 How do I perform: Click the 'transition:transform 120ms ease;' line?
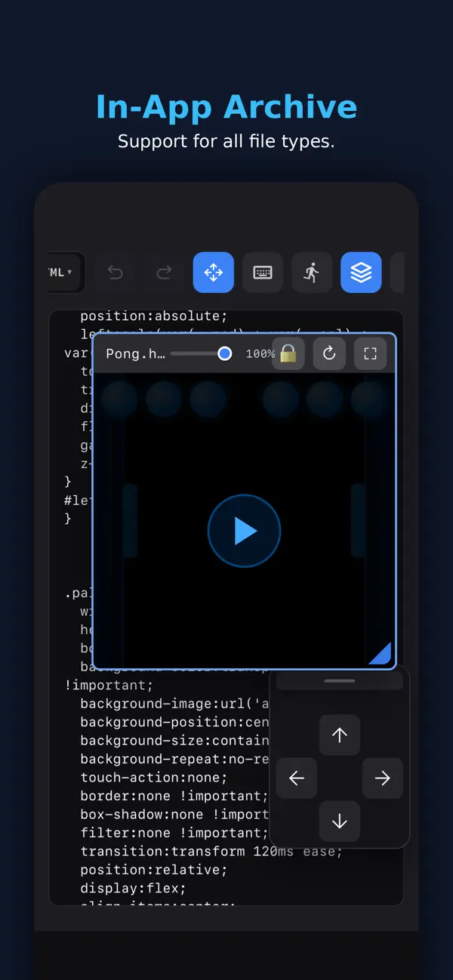(211, 851)
